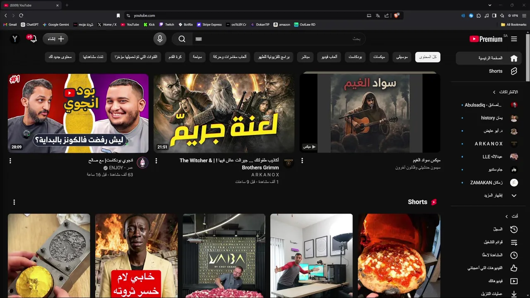Open Shorts shelf three-dot options

(14, 202)
